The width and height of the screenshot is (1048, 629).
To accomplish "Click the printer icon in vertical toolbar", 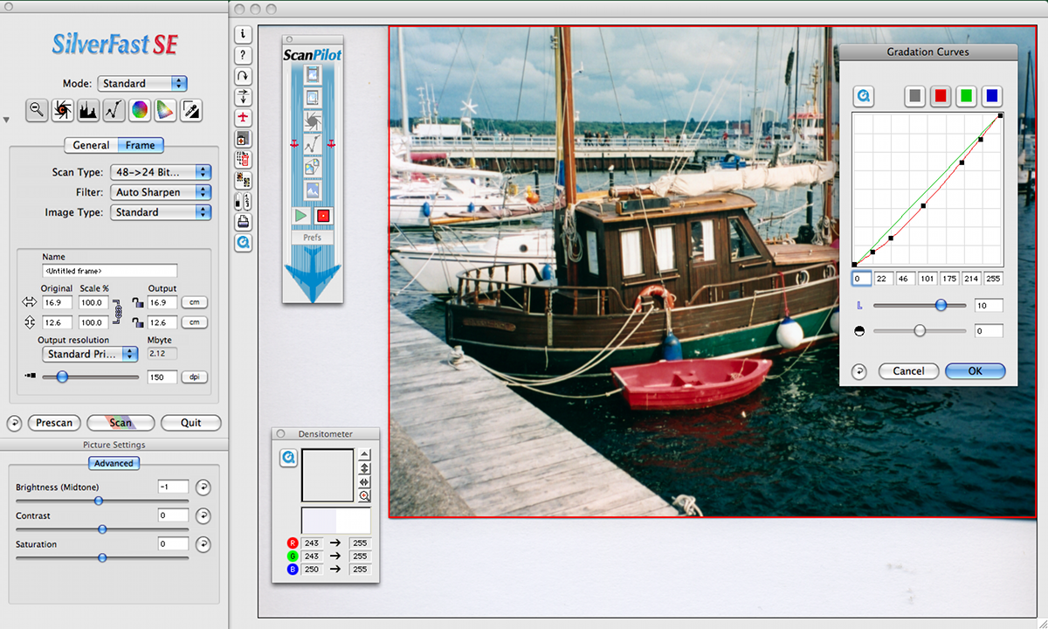I will [x=243, y=222].
